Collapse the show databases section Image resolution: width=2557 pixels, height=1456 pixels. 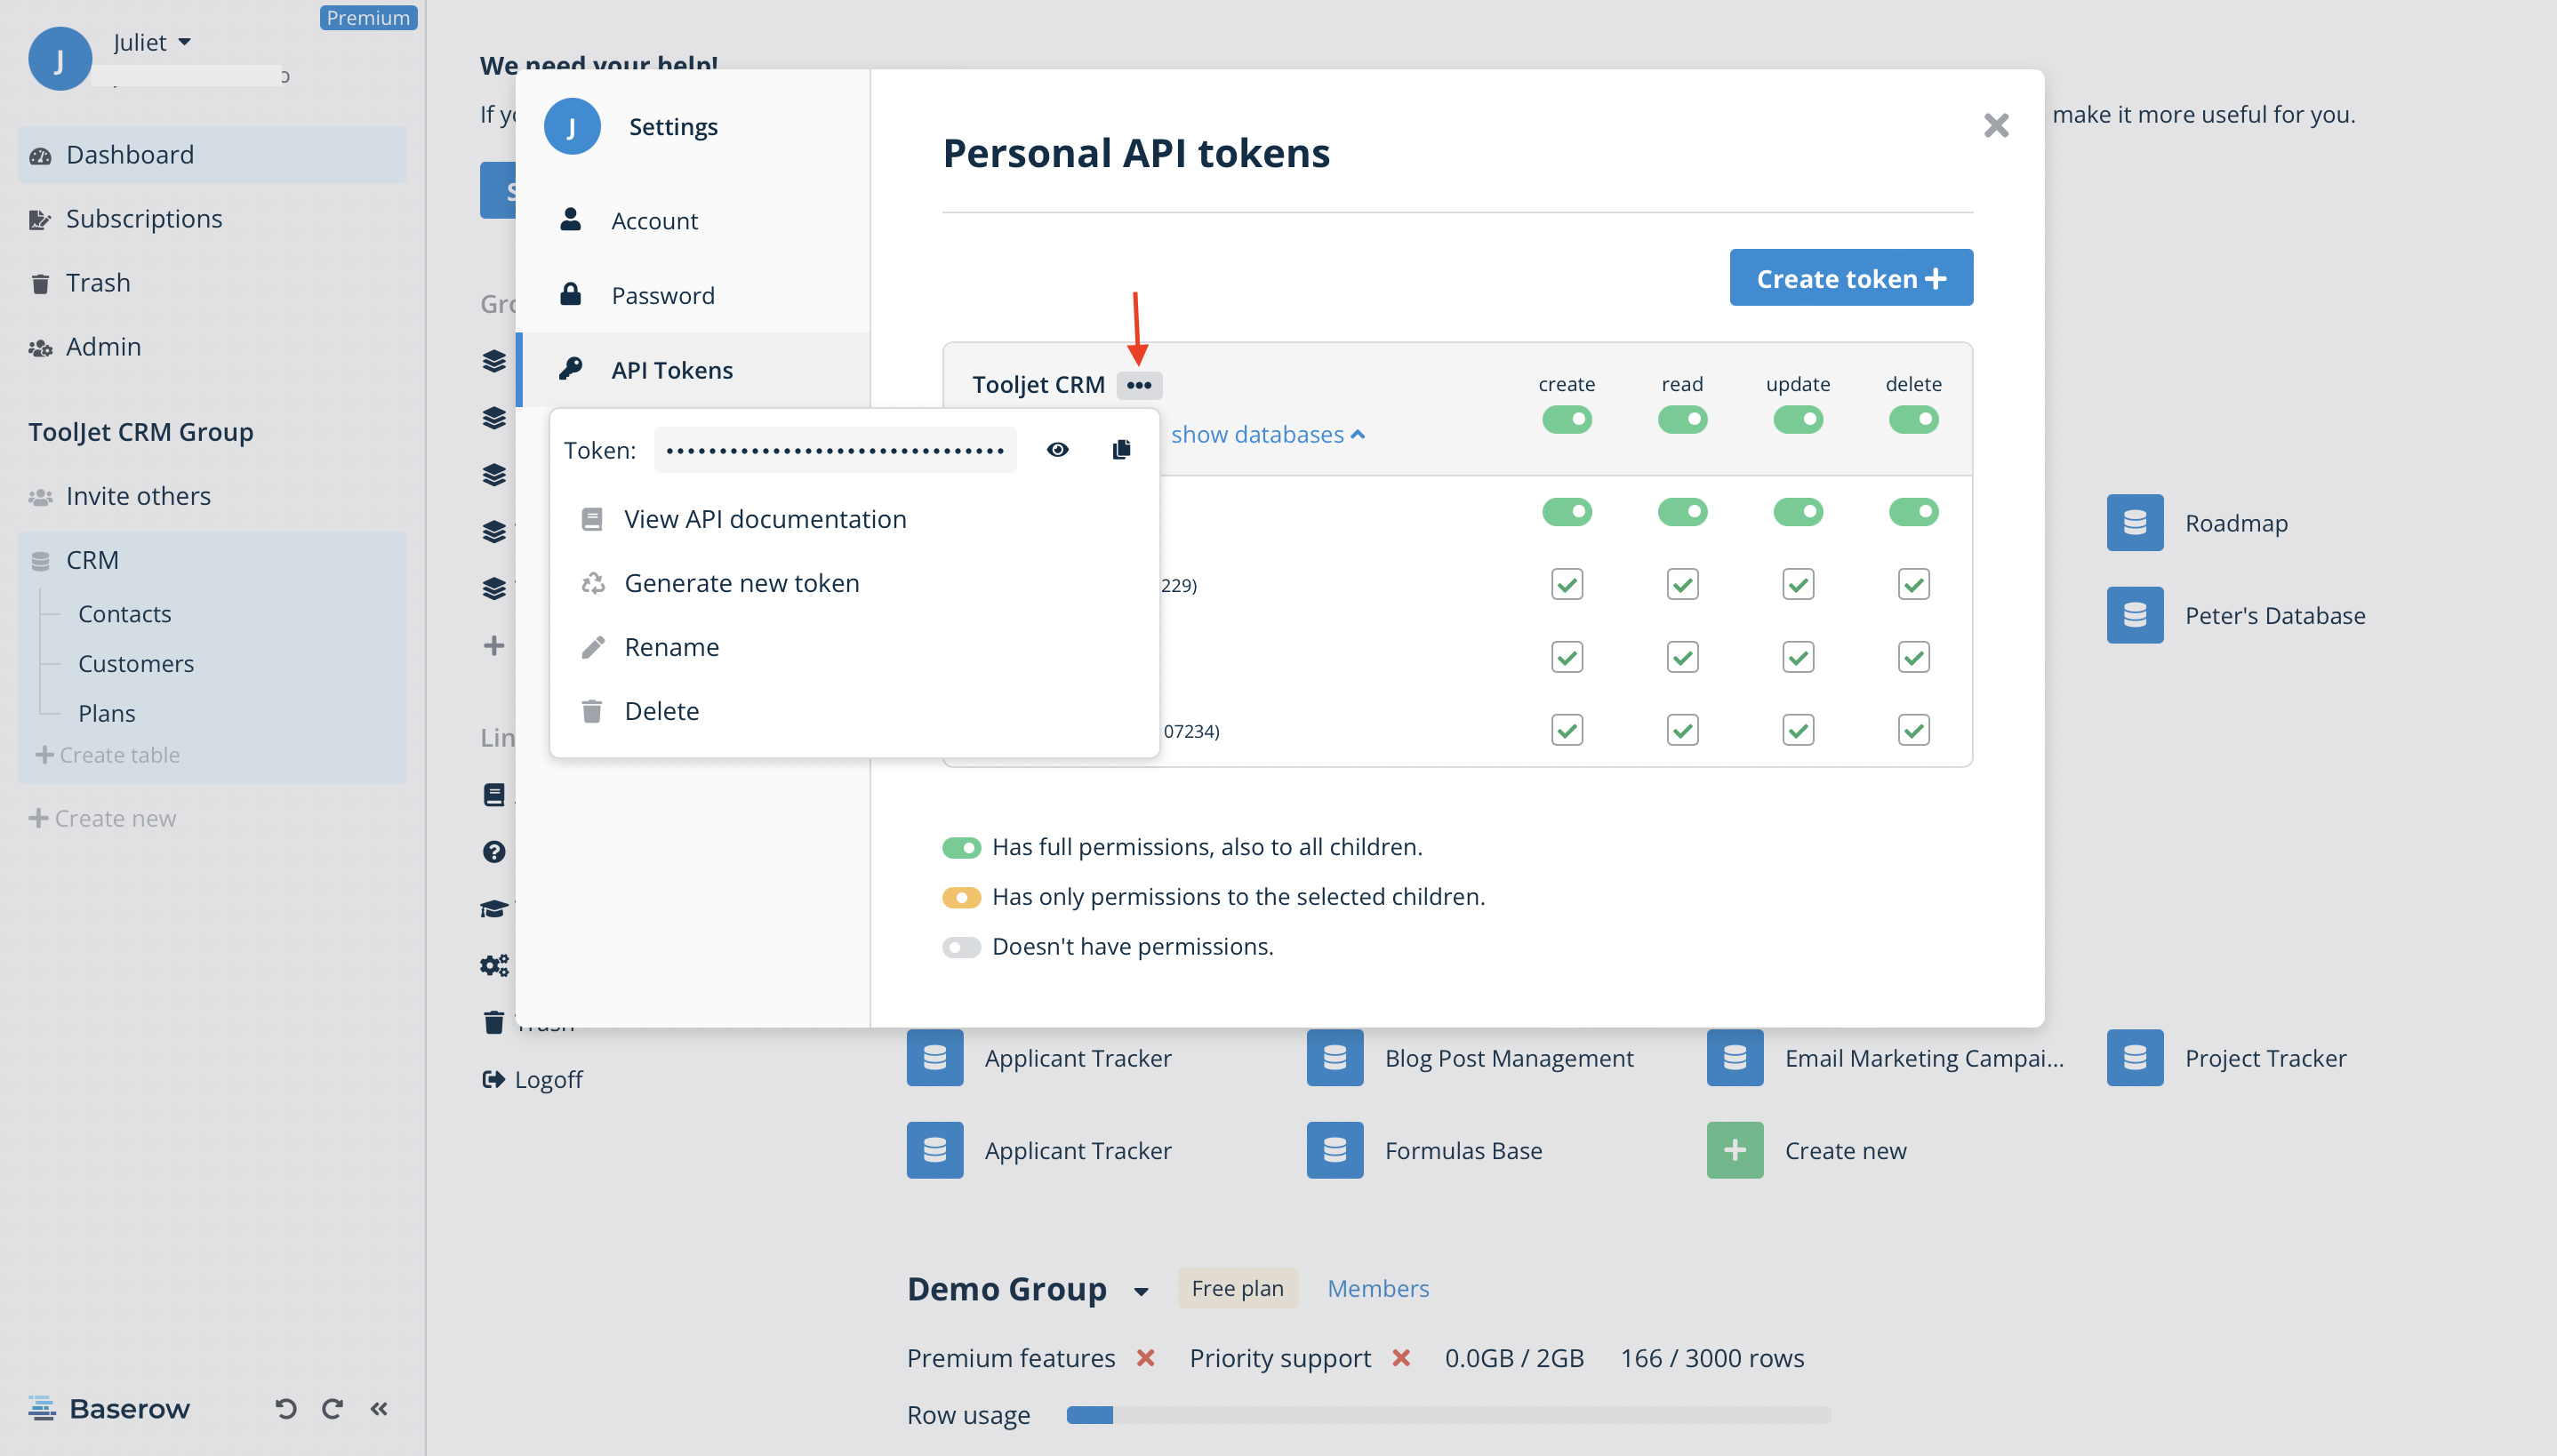pos(1266,434)
